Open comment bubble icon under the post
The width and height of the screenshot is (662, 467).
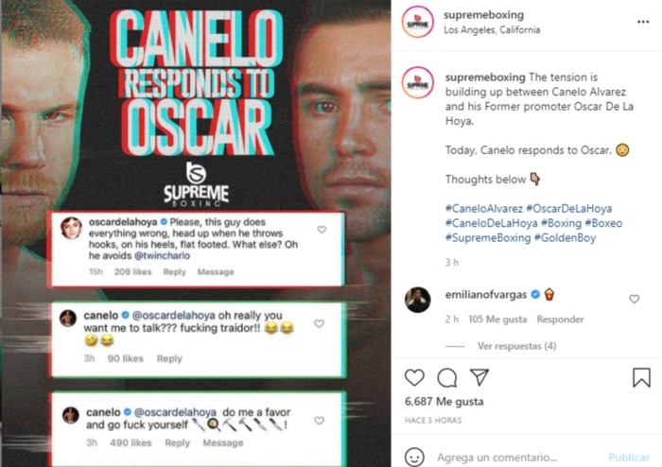[446, 377]
